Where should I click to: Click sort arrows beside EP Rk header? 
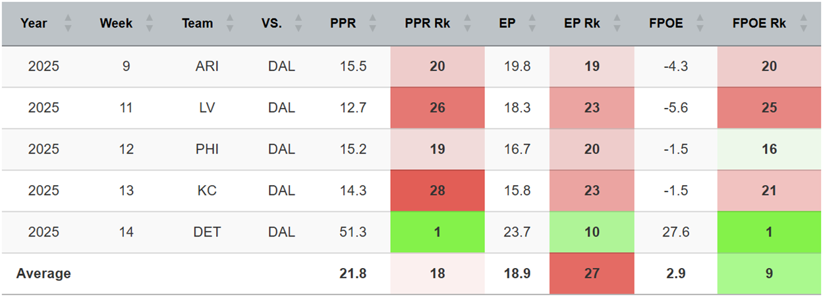(617, 24)
